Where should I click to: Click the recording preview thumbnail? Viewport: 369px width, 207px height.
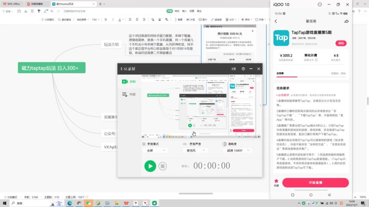pos(201,107)
